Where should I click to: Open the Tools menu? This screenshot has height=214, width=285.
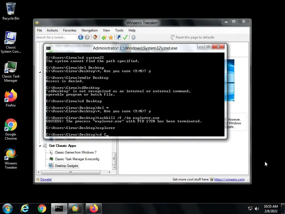coord(119,30)
